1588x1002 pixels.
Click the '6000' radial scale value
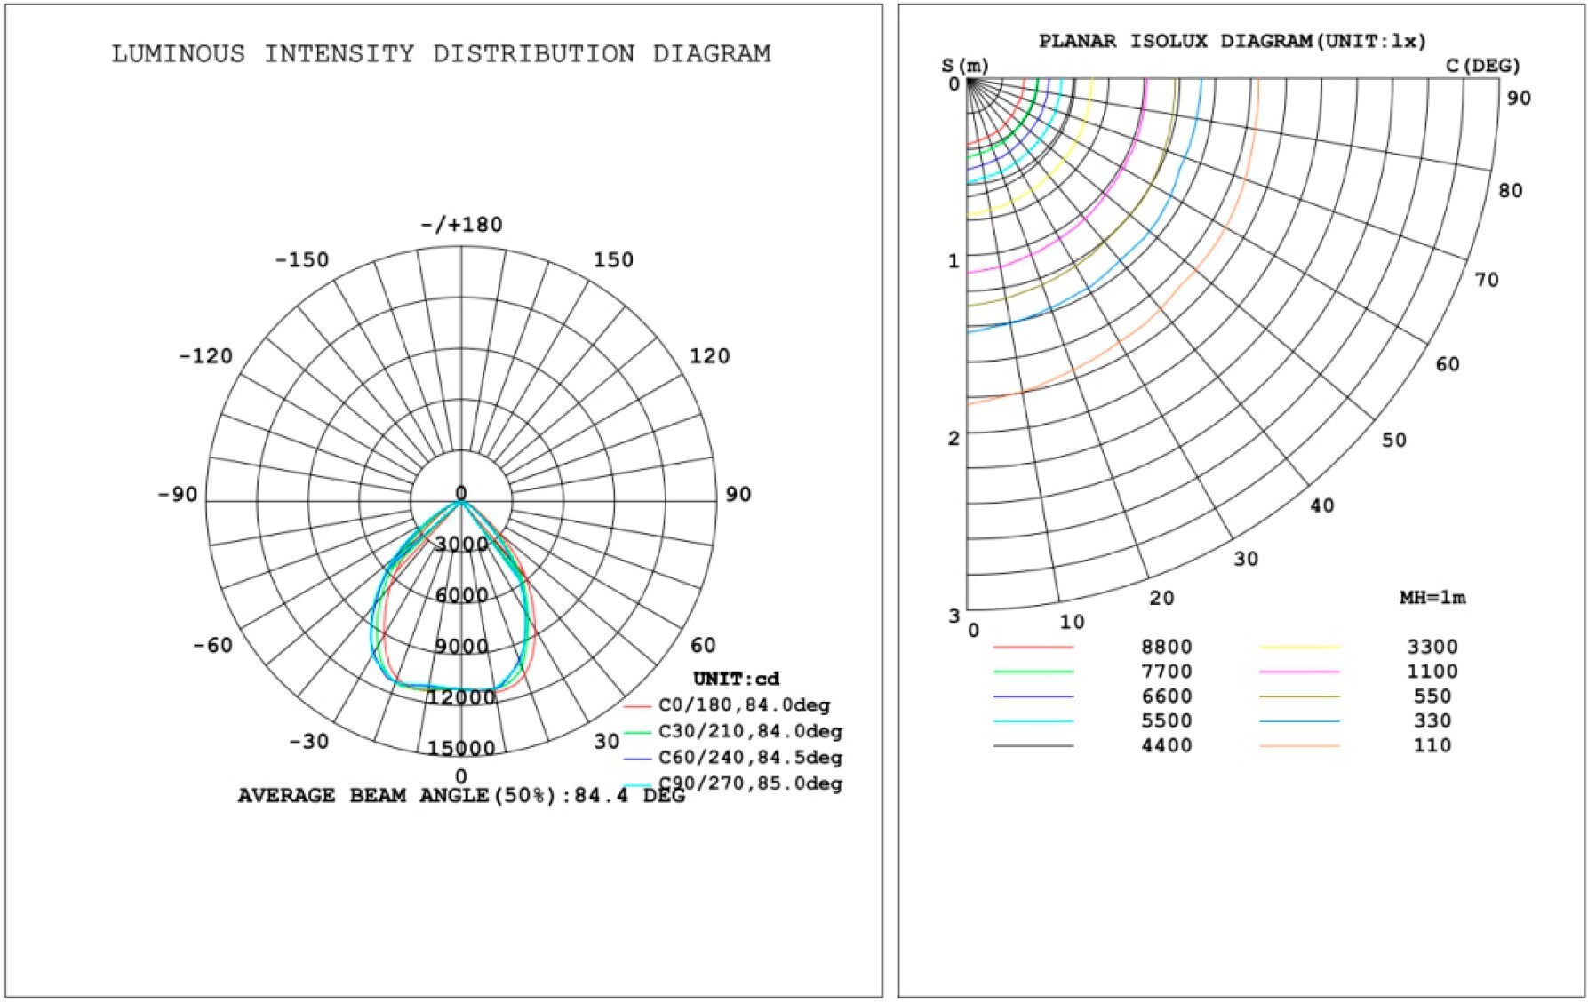461,595
